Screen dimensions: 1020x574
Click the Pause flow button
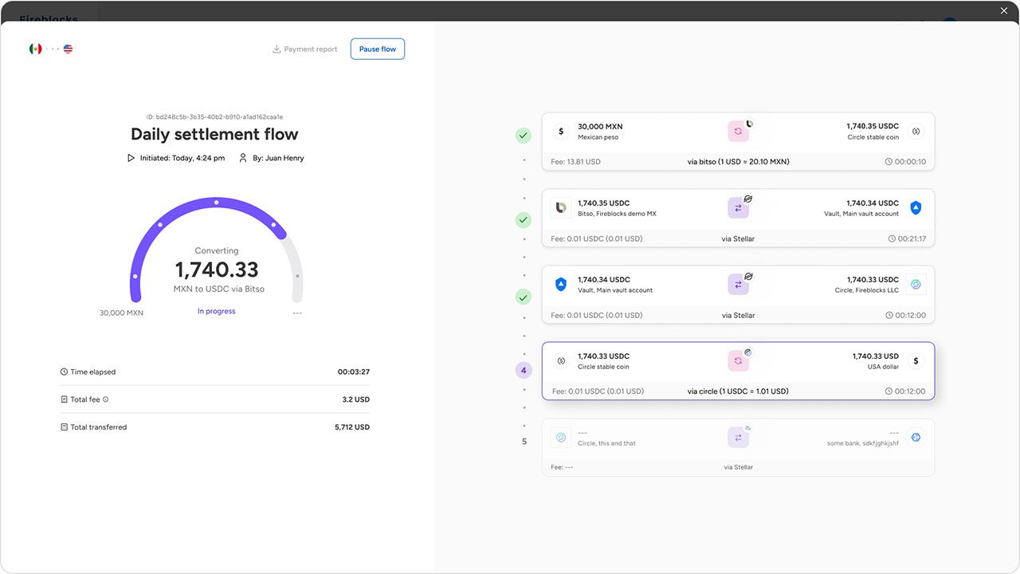pos(378,49)
